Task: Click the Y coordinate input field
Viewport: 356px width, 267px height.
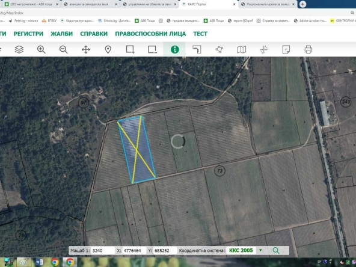Action: (165, 250)
